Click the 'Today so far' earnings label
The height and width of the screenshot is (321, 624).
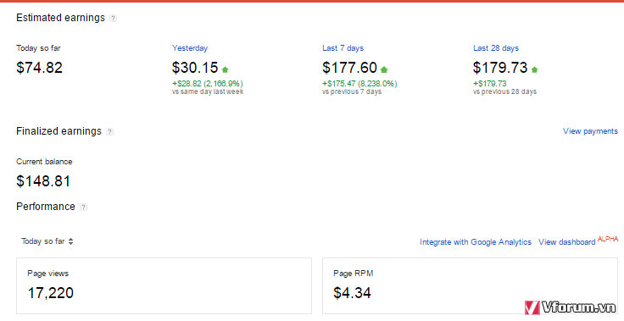38,48
